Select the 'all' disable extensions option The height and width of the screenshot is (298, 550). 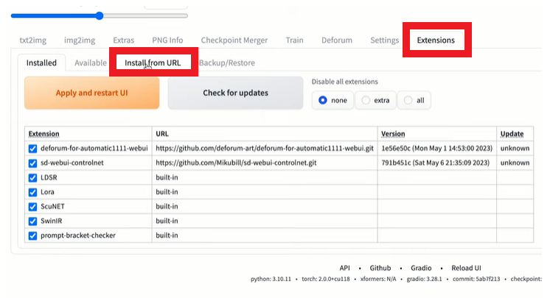414,101
